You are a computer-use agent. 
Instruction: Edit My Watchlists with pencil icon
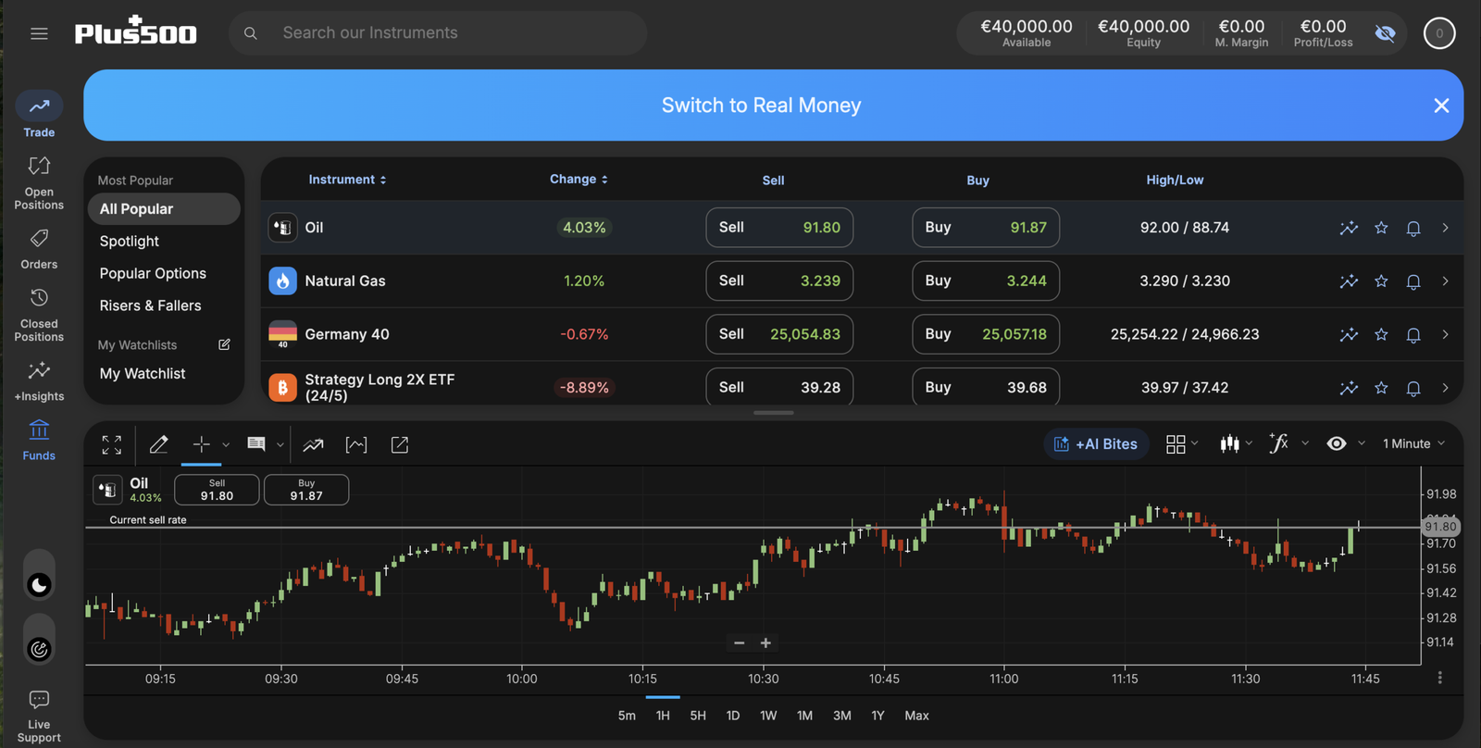(224, 344)
